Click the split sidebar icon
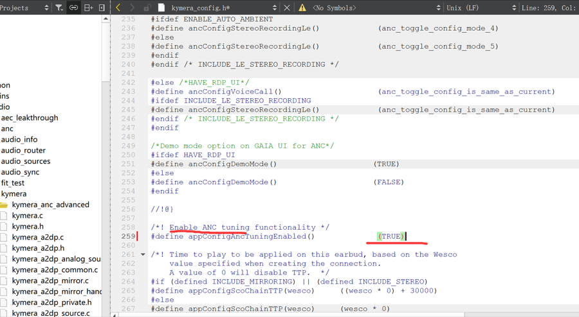Image resolution: width=579 pixels, height=317 pixels. (88, 7)
